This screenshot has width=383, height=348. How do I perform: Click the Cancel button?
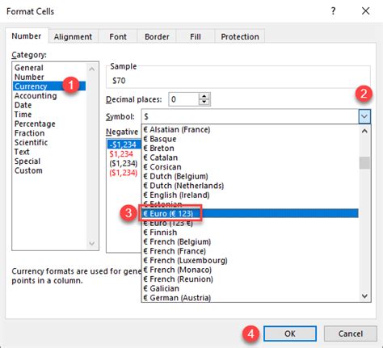coord(351,333)
